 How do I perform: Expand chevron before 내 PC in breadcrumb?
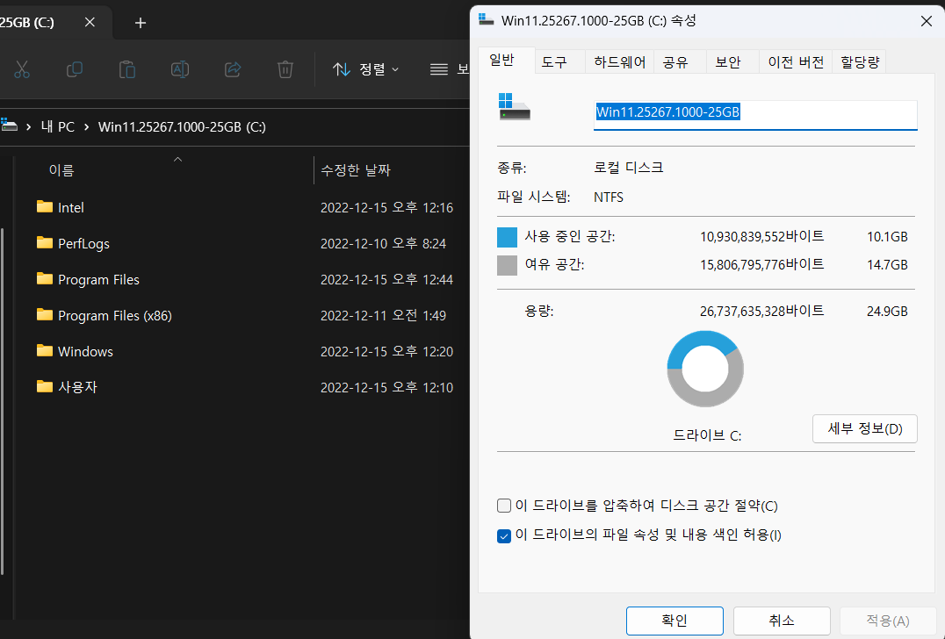(x=28, y=127)
